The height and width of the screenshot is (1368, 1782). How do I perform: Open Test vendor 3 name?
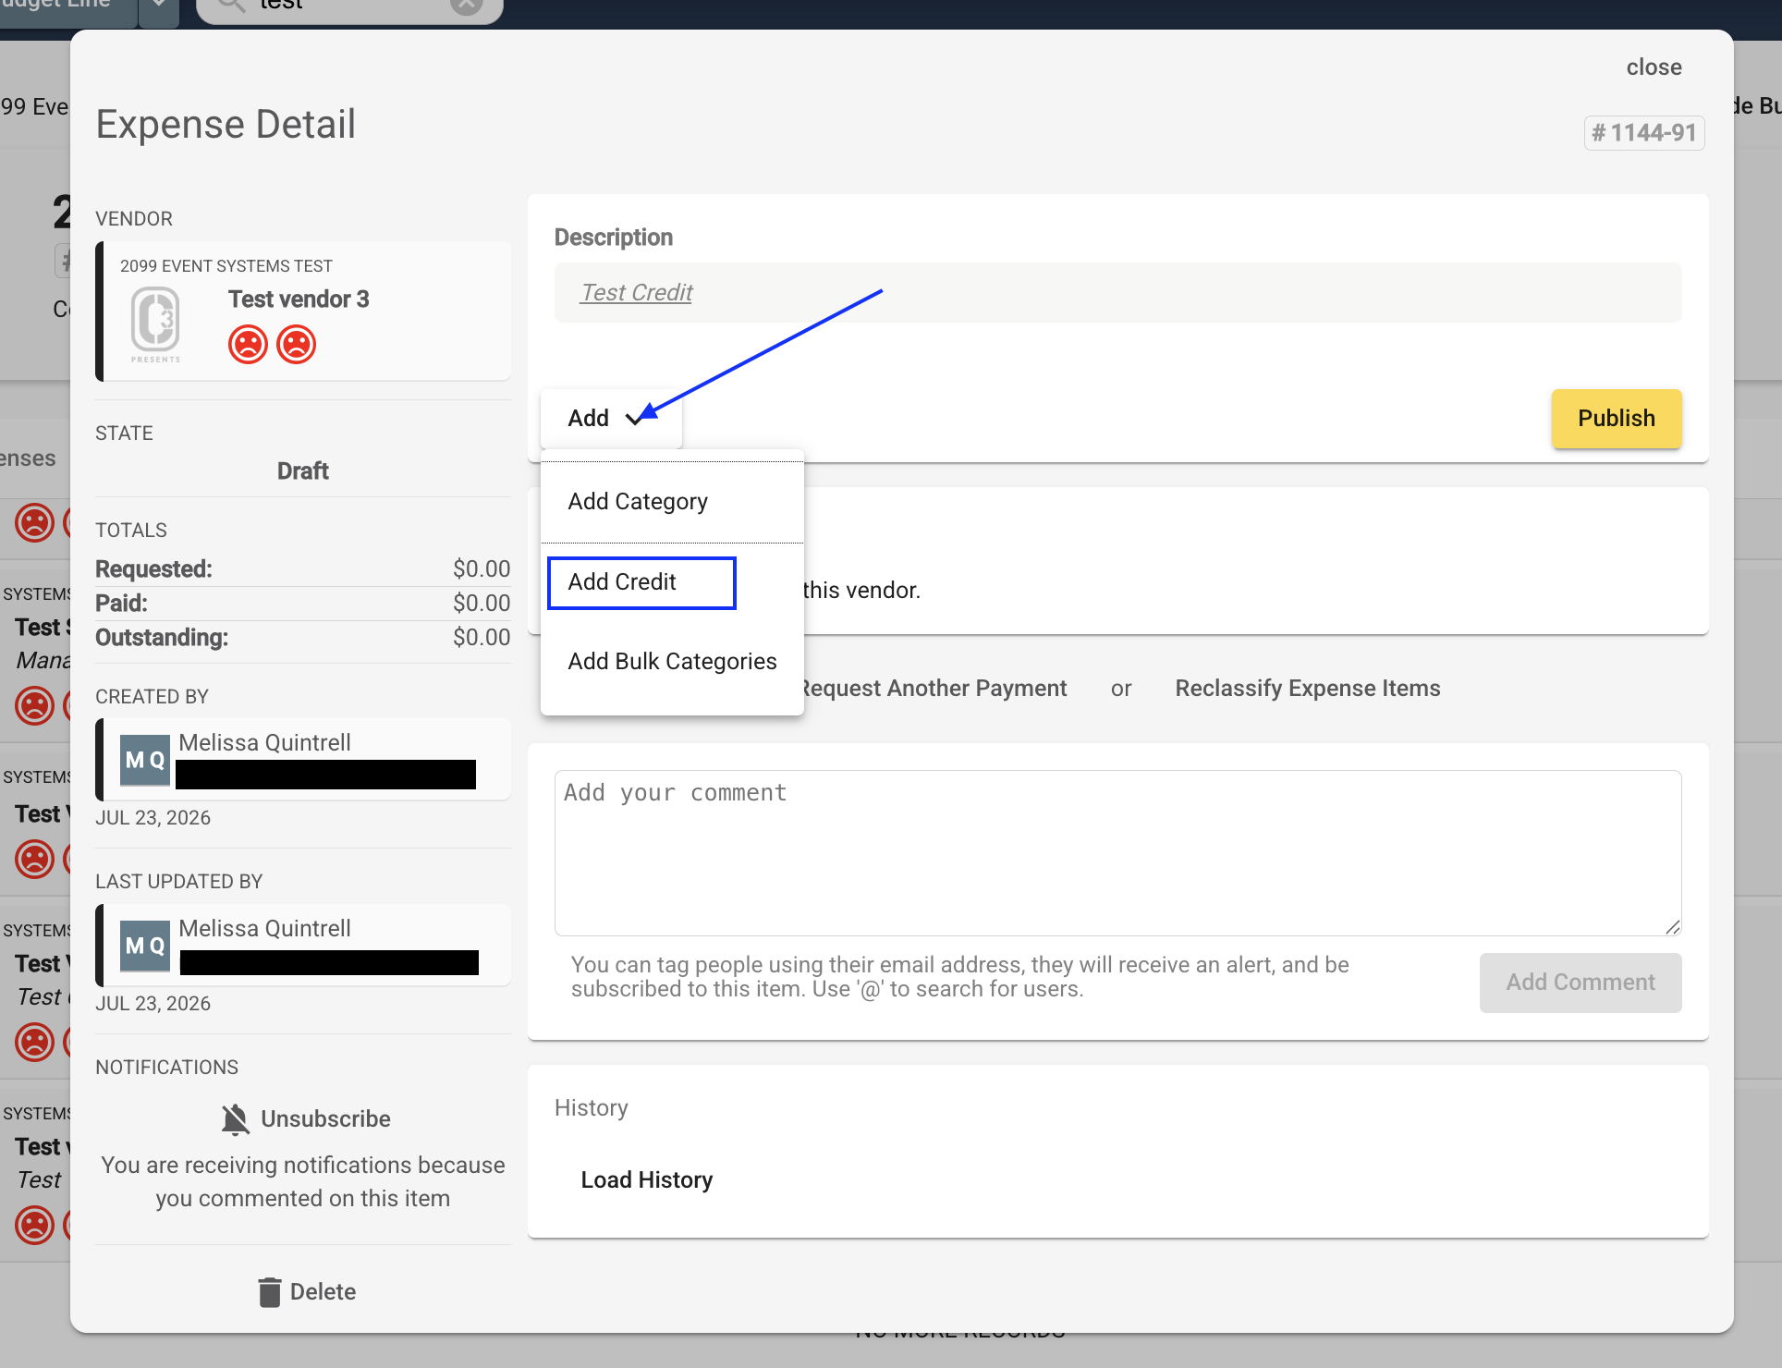click(x=299, y=299)
